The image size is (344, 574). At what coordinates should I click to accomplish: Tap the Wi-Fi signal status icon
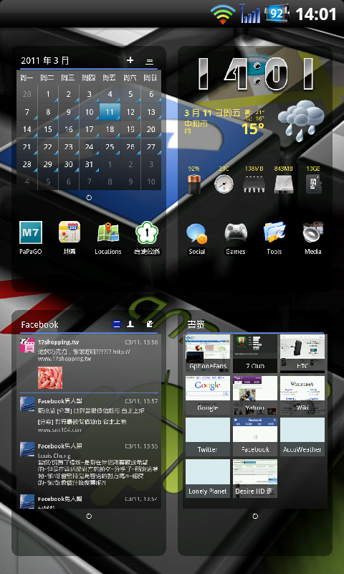coord(223,14)
